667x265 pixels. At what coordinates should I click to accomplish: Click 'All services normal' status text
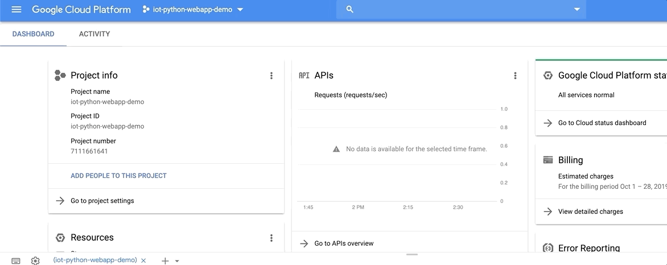[x=586, y=95]
